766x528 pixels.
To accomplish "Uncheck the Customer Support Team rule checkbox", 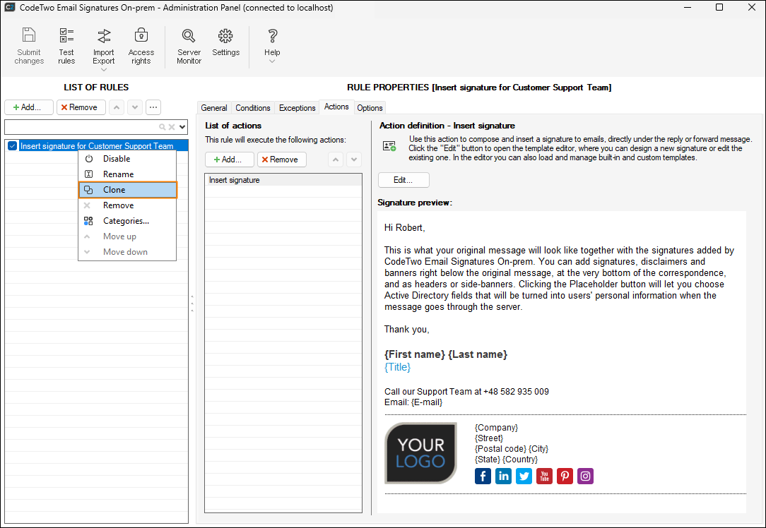I will click(12, 146).
